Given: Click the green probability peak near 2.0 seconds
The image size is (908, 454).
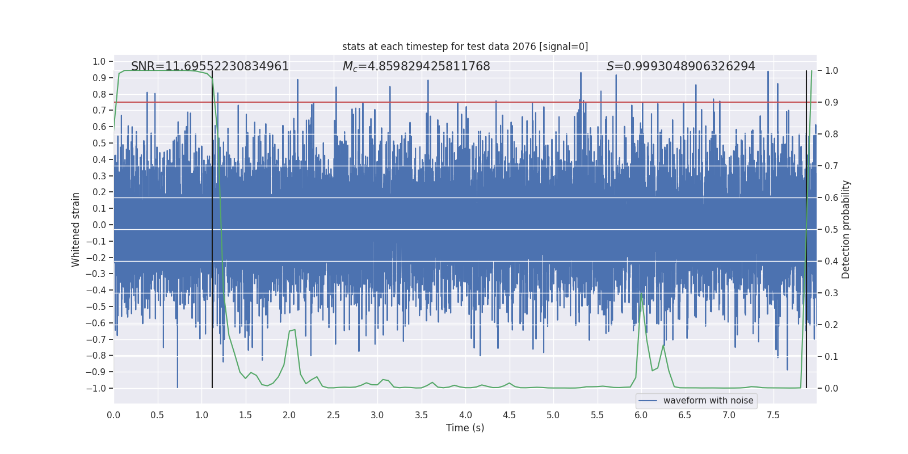Looking at the screenshot, I should pos(293,330).
